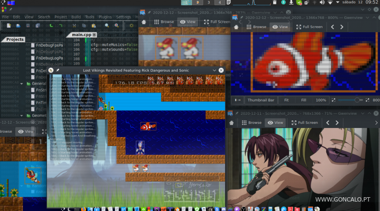Click Save all icon in Code::Blocks toolbar
This screenshot has width=380, height=211.
tap(38, 26)
